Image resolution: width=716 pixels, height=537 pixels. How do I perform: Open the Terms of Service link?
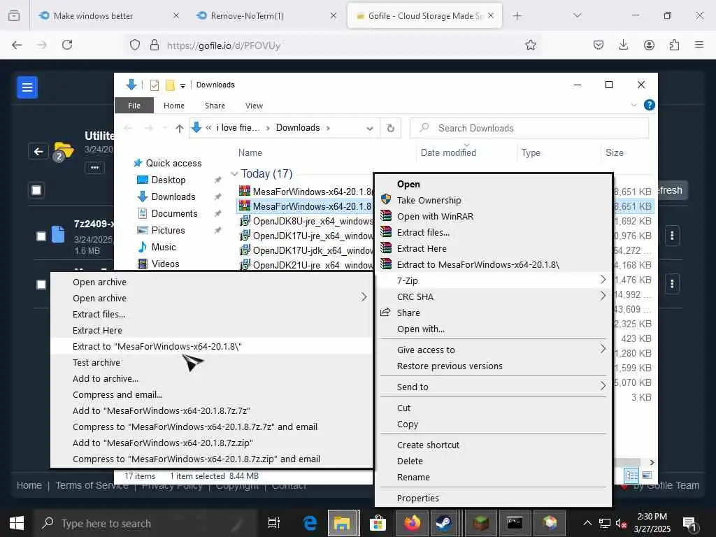92,485
